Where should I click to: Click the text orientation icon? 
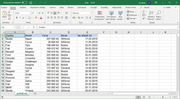click(x=59, y=13)
